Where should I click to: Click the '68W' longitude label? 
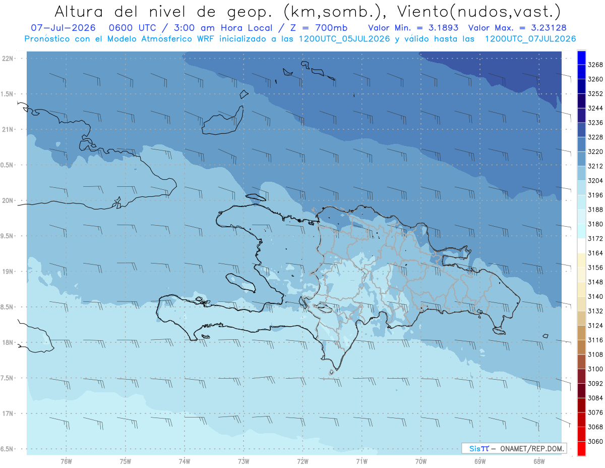point(539,461)
